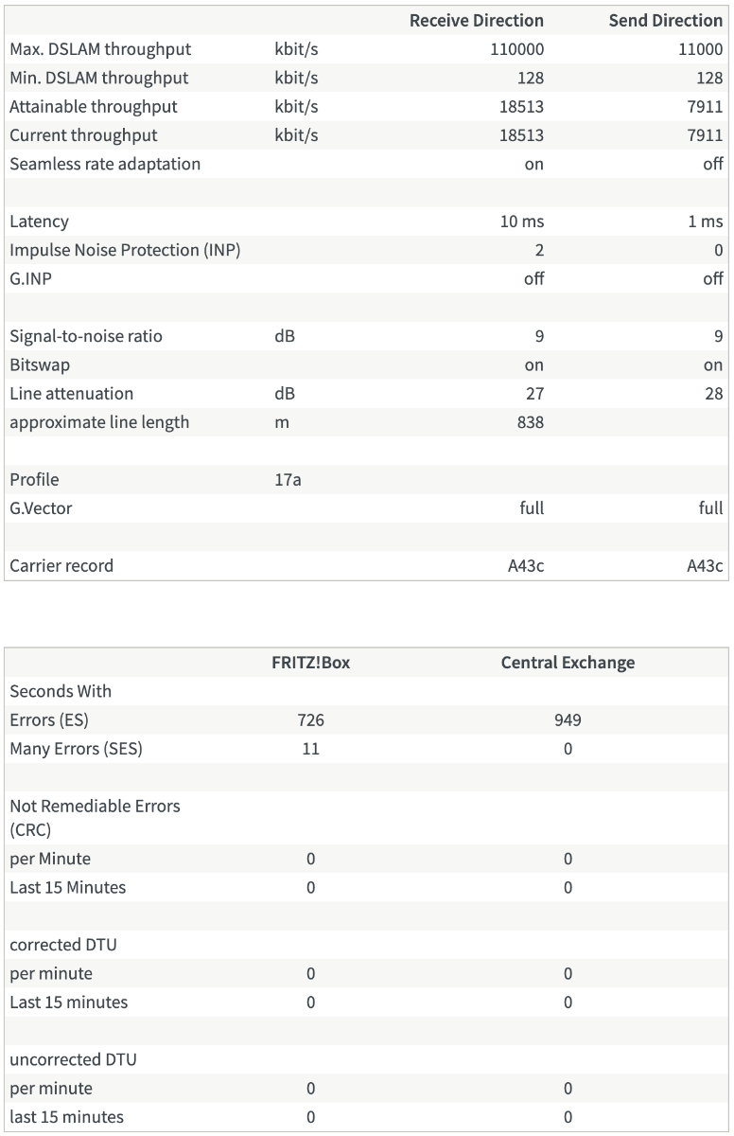The image size is (734, 1136).
Task: Select the Max. DSLAM throughput row label
Action: (99, 49)
